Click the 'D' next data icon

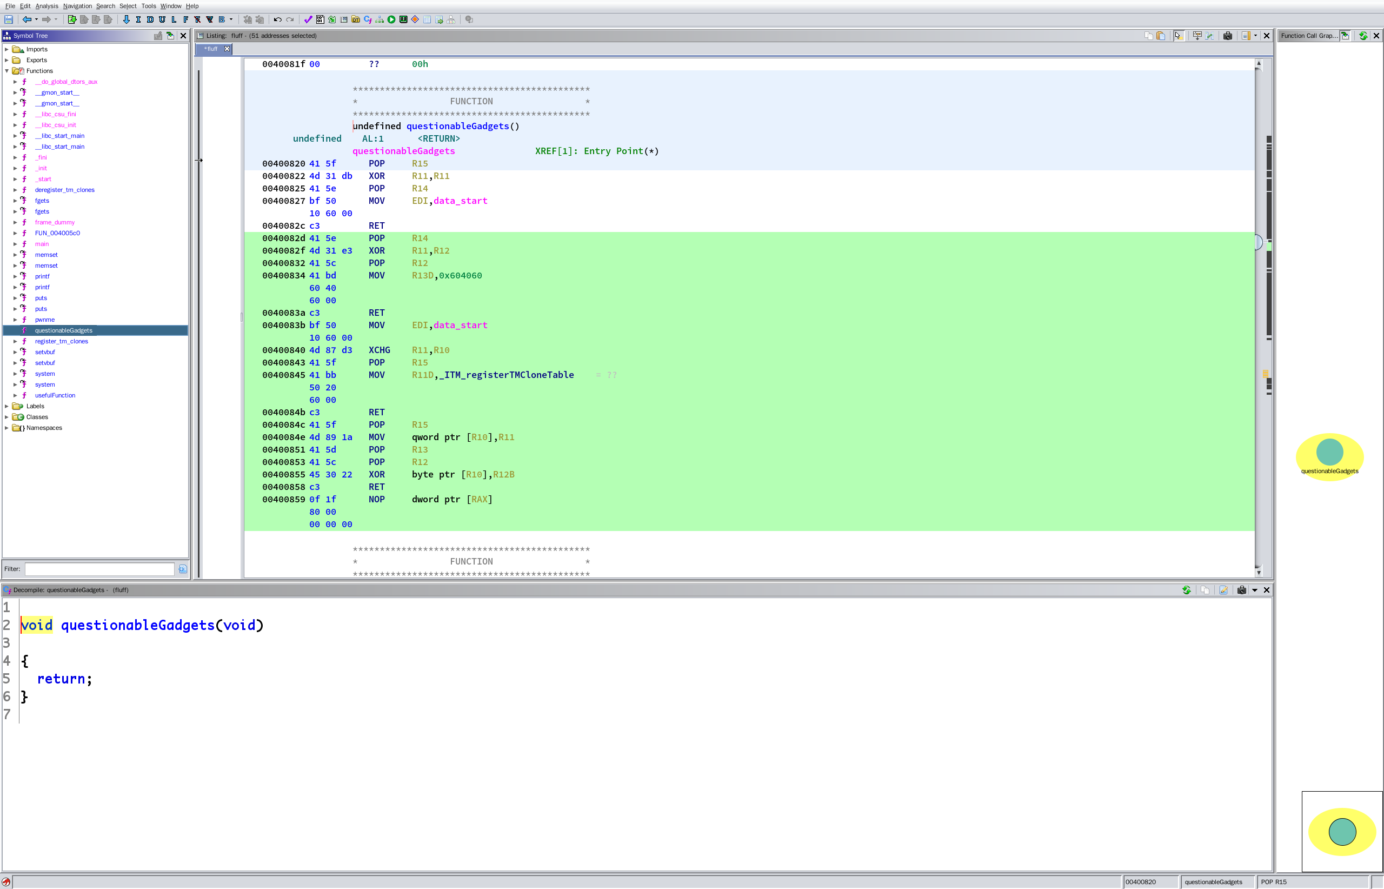pyautogui.click(x=150, y=19)
